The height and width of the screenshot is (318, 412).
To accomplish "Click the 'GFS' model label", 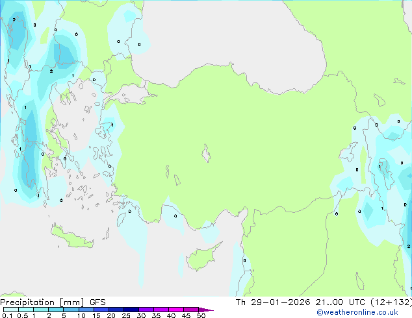I will [97, 302].
